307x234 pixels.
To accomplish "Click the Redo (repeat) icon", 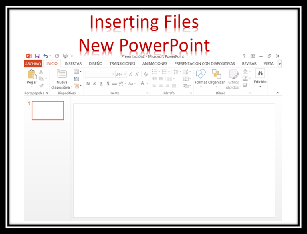I will tap(57, 56).
